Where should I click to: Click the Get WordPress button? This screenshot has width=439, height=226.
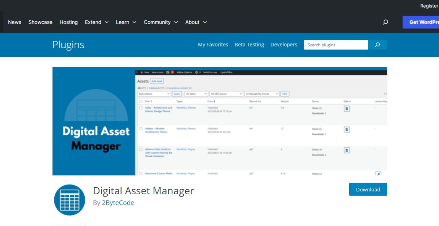pos(421,22)
